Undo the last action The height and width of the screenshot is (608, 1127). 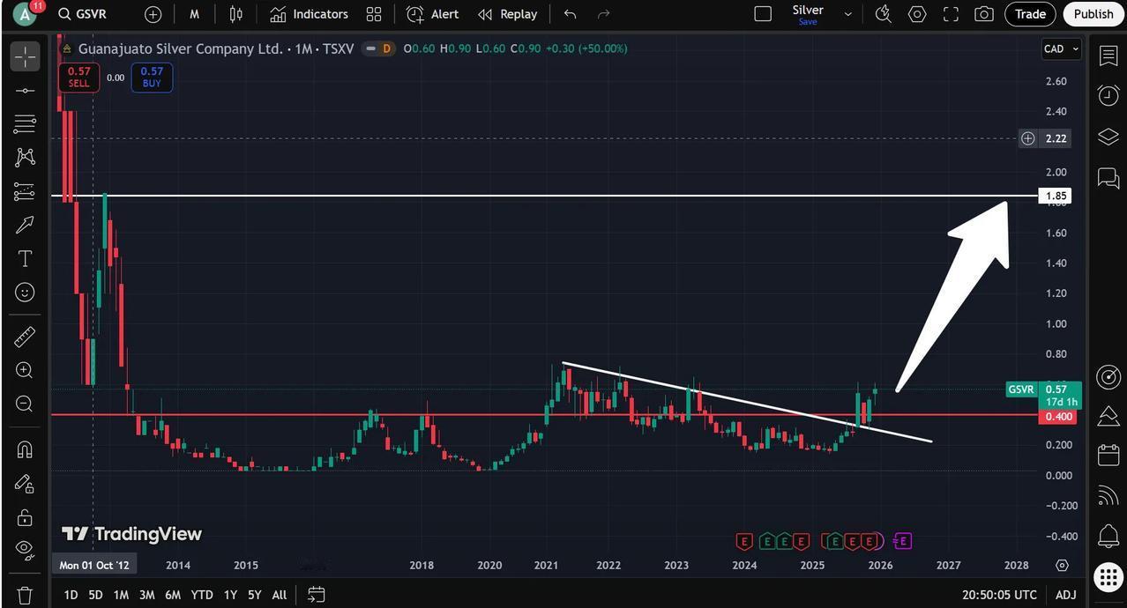[x=570, y=14]
